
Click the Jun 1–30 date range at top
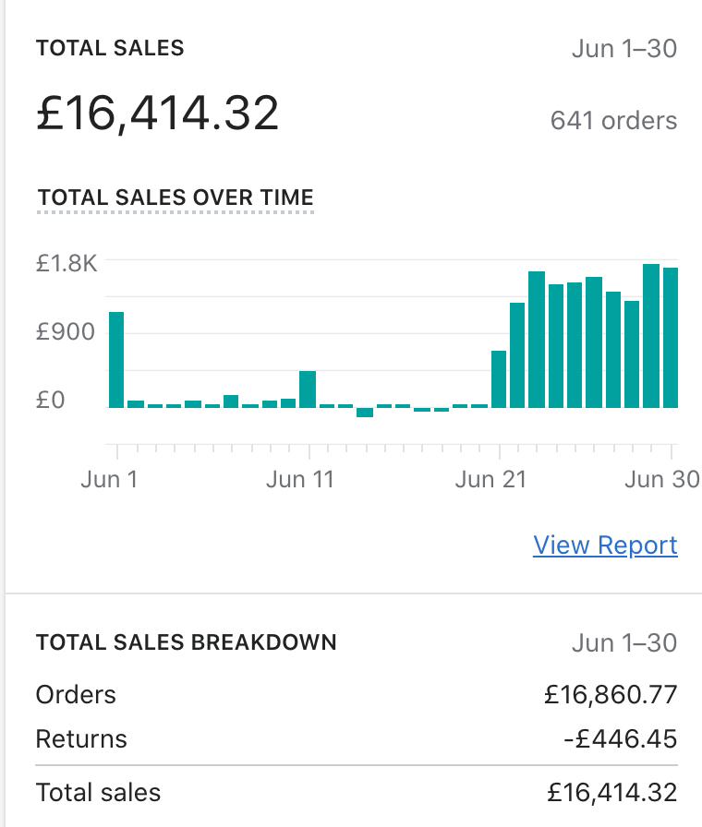click(624, 49)
